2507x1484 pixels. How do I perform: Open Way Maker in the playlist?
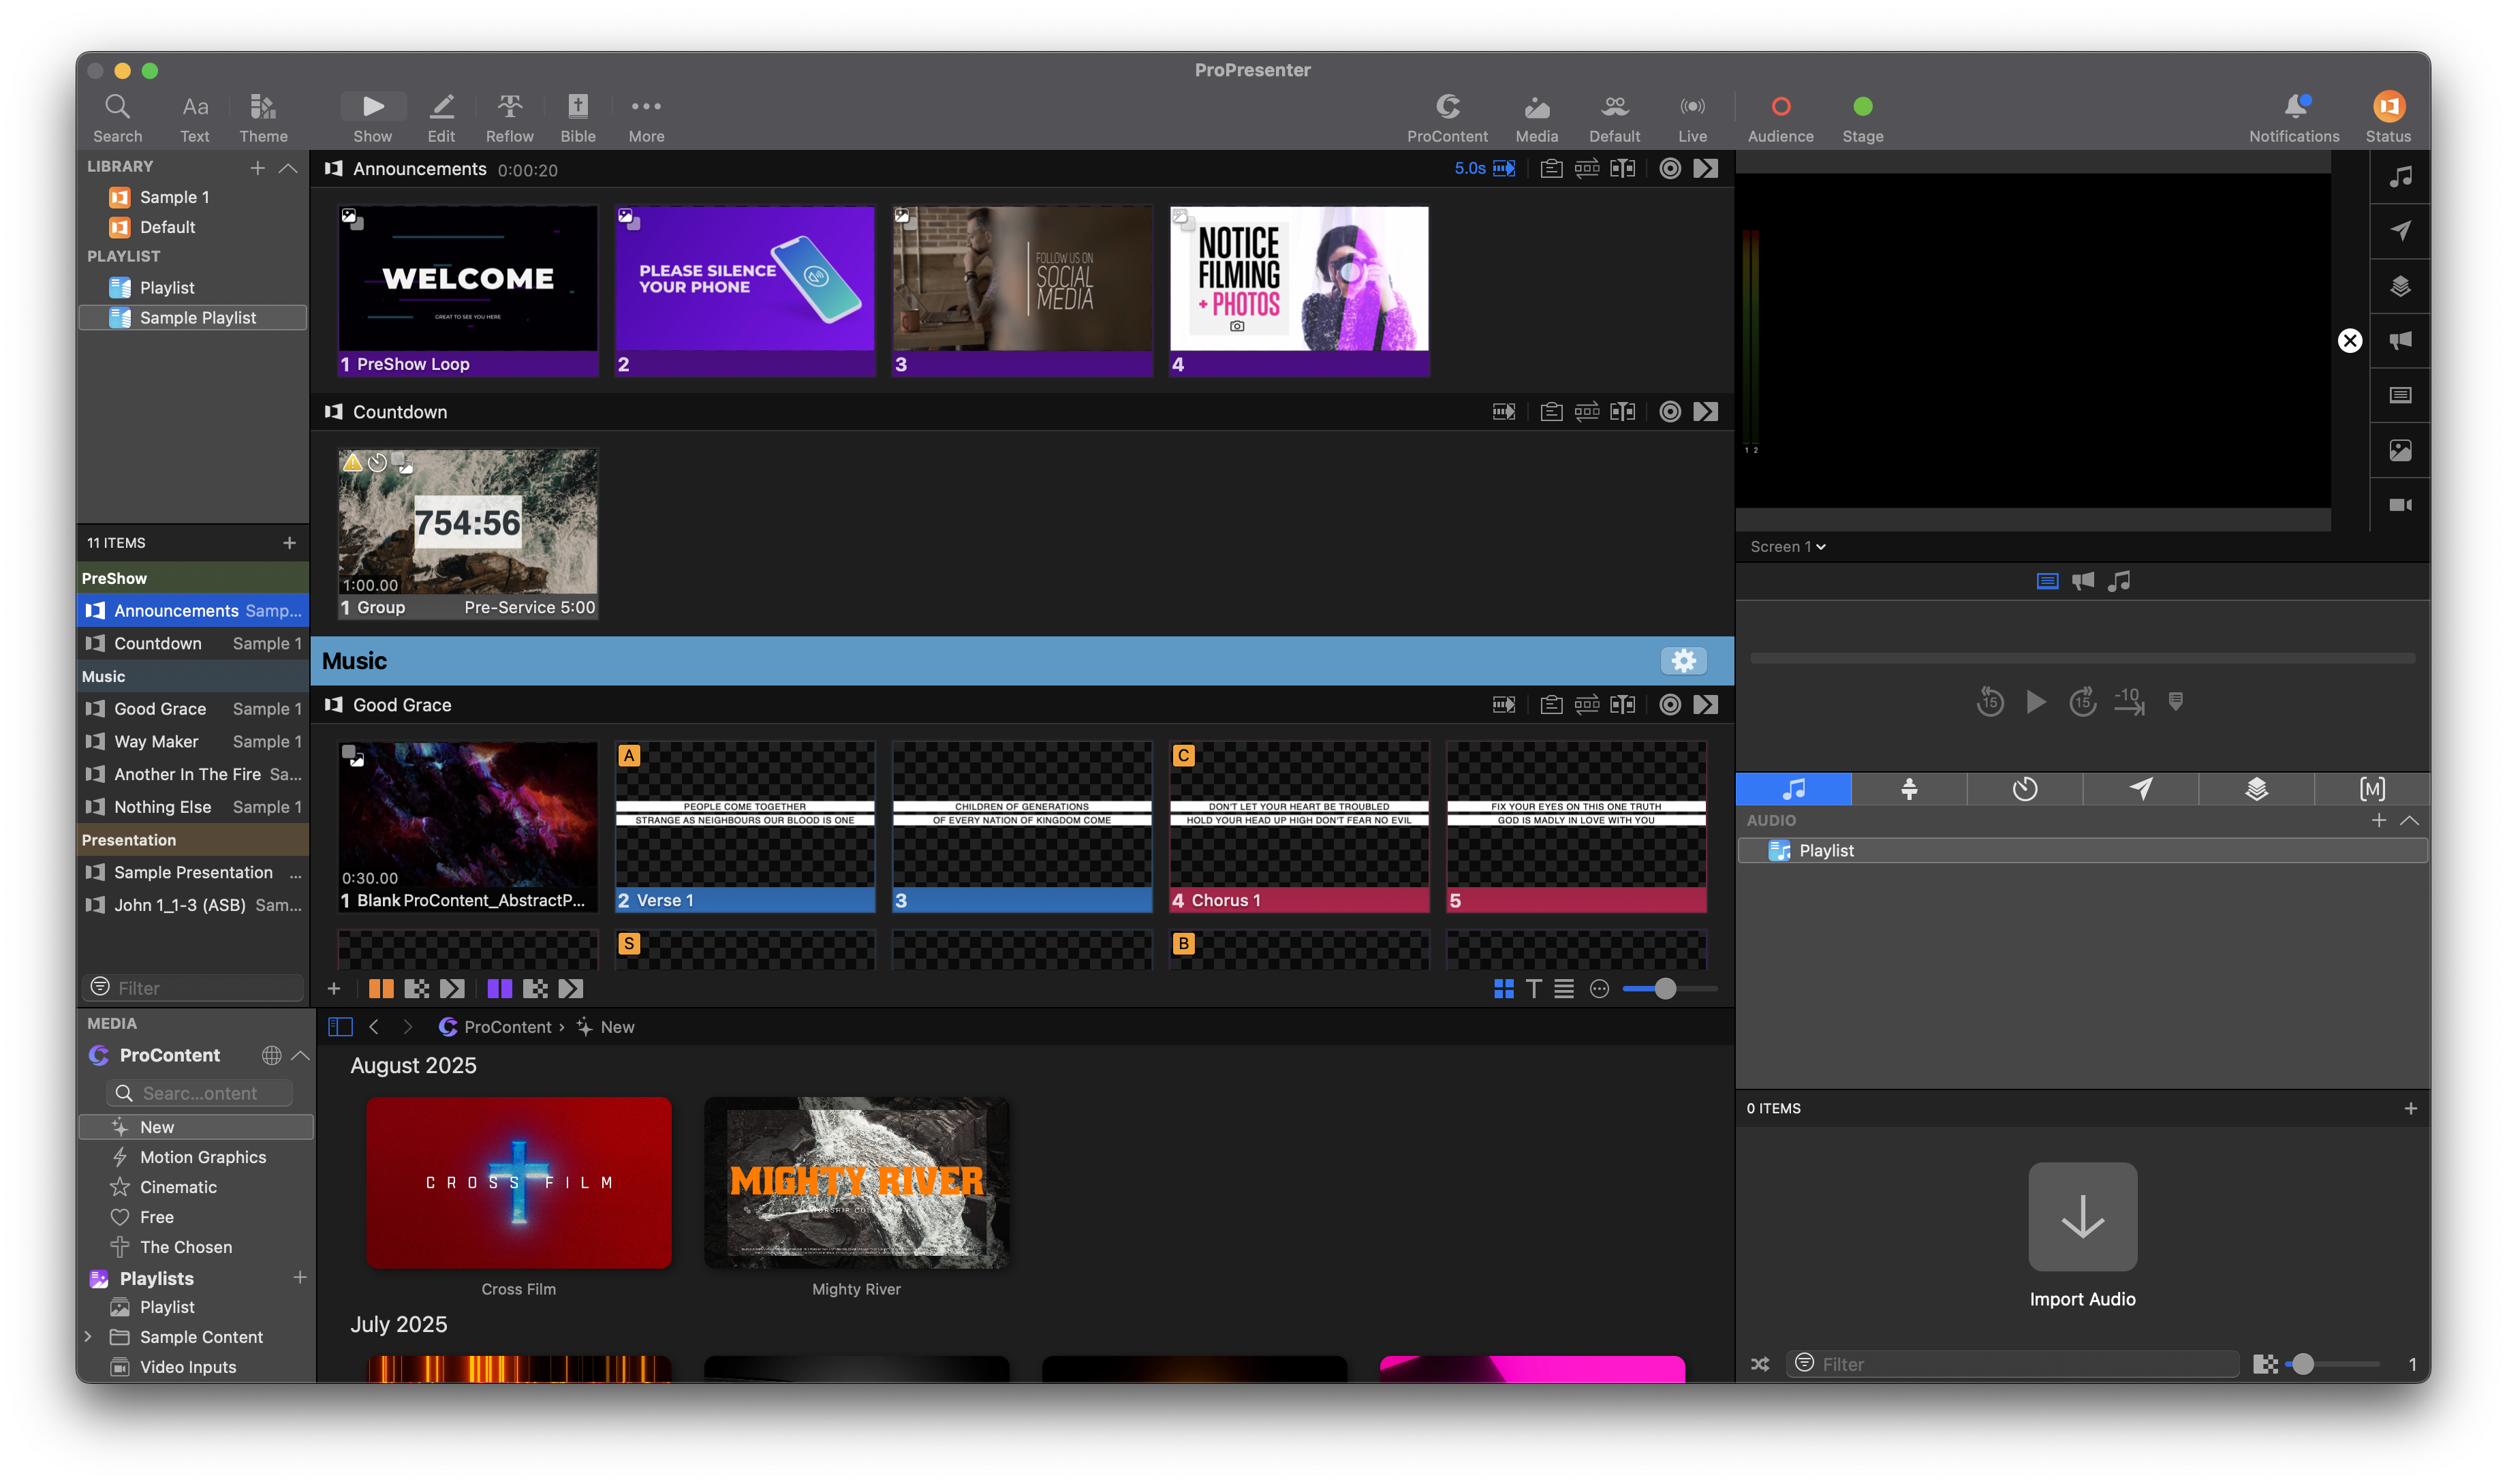click(193, 741)
